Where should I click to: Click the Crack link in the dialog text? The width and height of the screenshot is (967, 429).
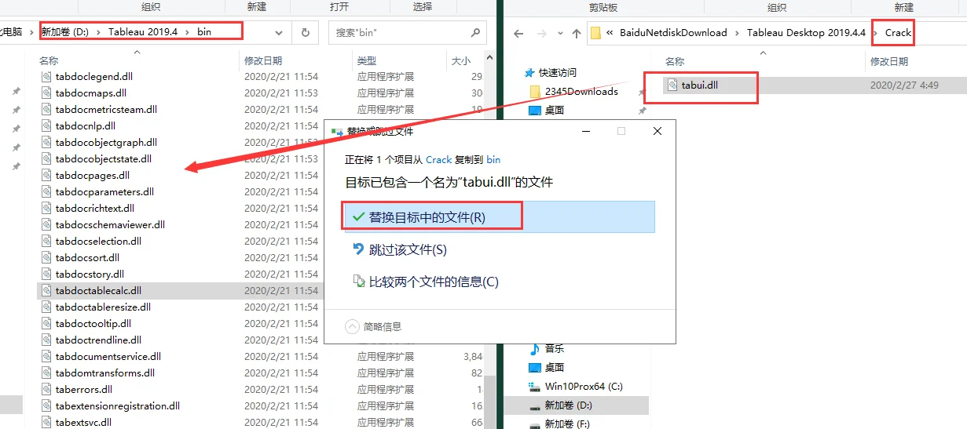pyautogui.click(x=438, y=159)
